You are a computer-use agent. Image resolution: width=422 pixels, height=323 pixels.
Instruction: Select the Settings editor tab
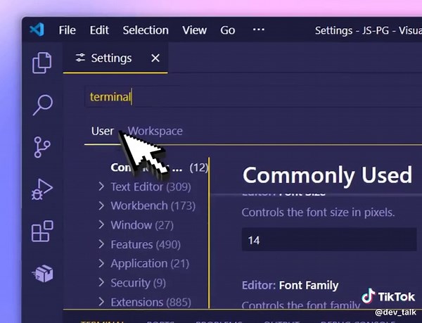(x=115, y=58)
